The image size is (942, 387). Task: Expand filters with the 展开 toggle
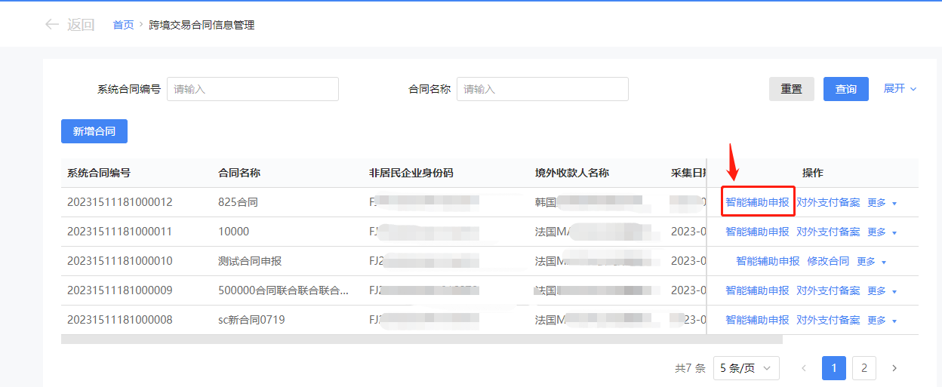coord(900,88)
